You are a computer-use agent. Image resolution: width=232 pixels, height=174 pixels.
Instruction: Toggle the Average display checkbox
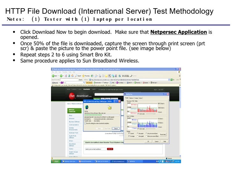129,136
